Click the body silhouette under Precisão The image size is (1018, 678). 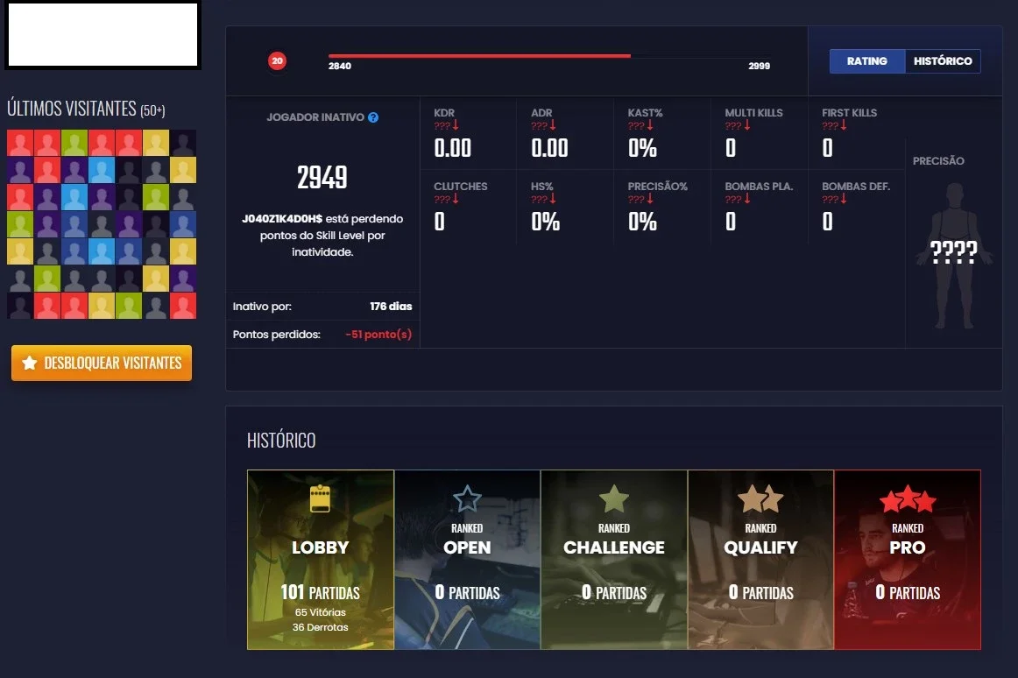tap(954, 256)
